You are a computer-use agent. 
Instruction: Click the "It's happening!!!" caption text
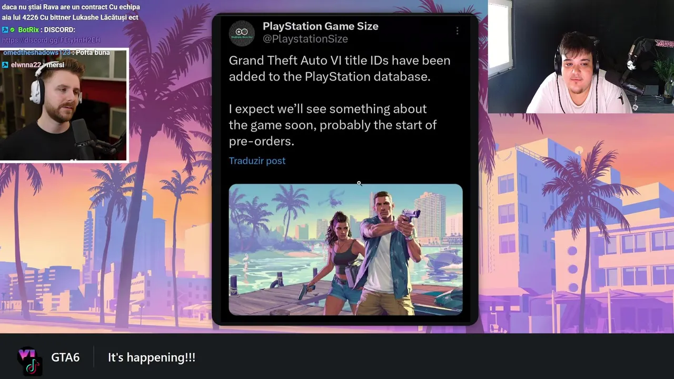coord(152,357)
